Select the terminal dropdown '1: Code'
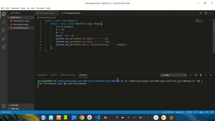This screenshot has height=121, width=215. click(173, 75)
